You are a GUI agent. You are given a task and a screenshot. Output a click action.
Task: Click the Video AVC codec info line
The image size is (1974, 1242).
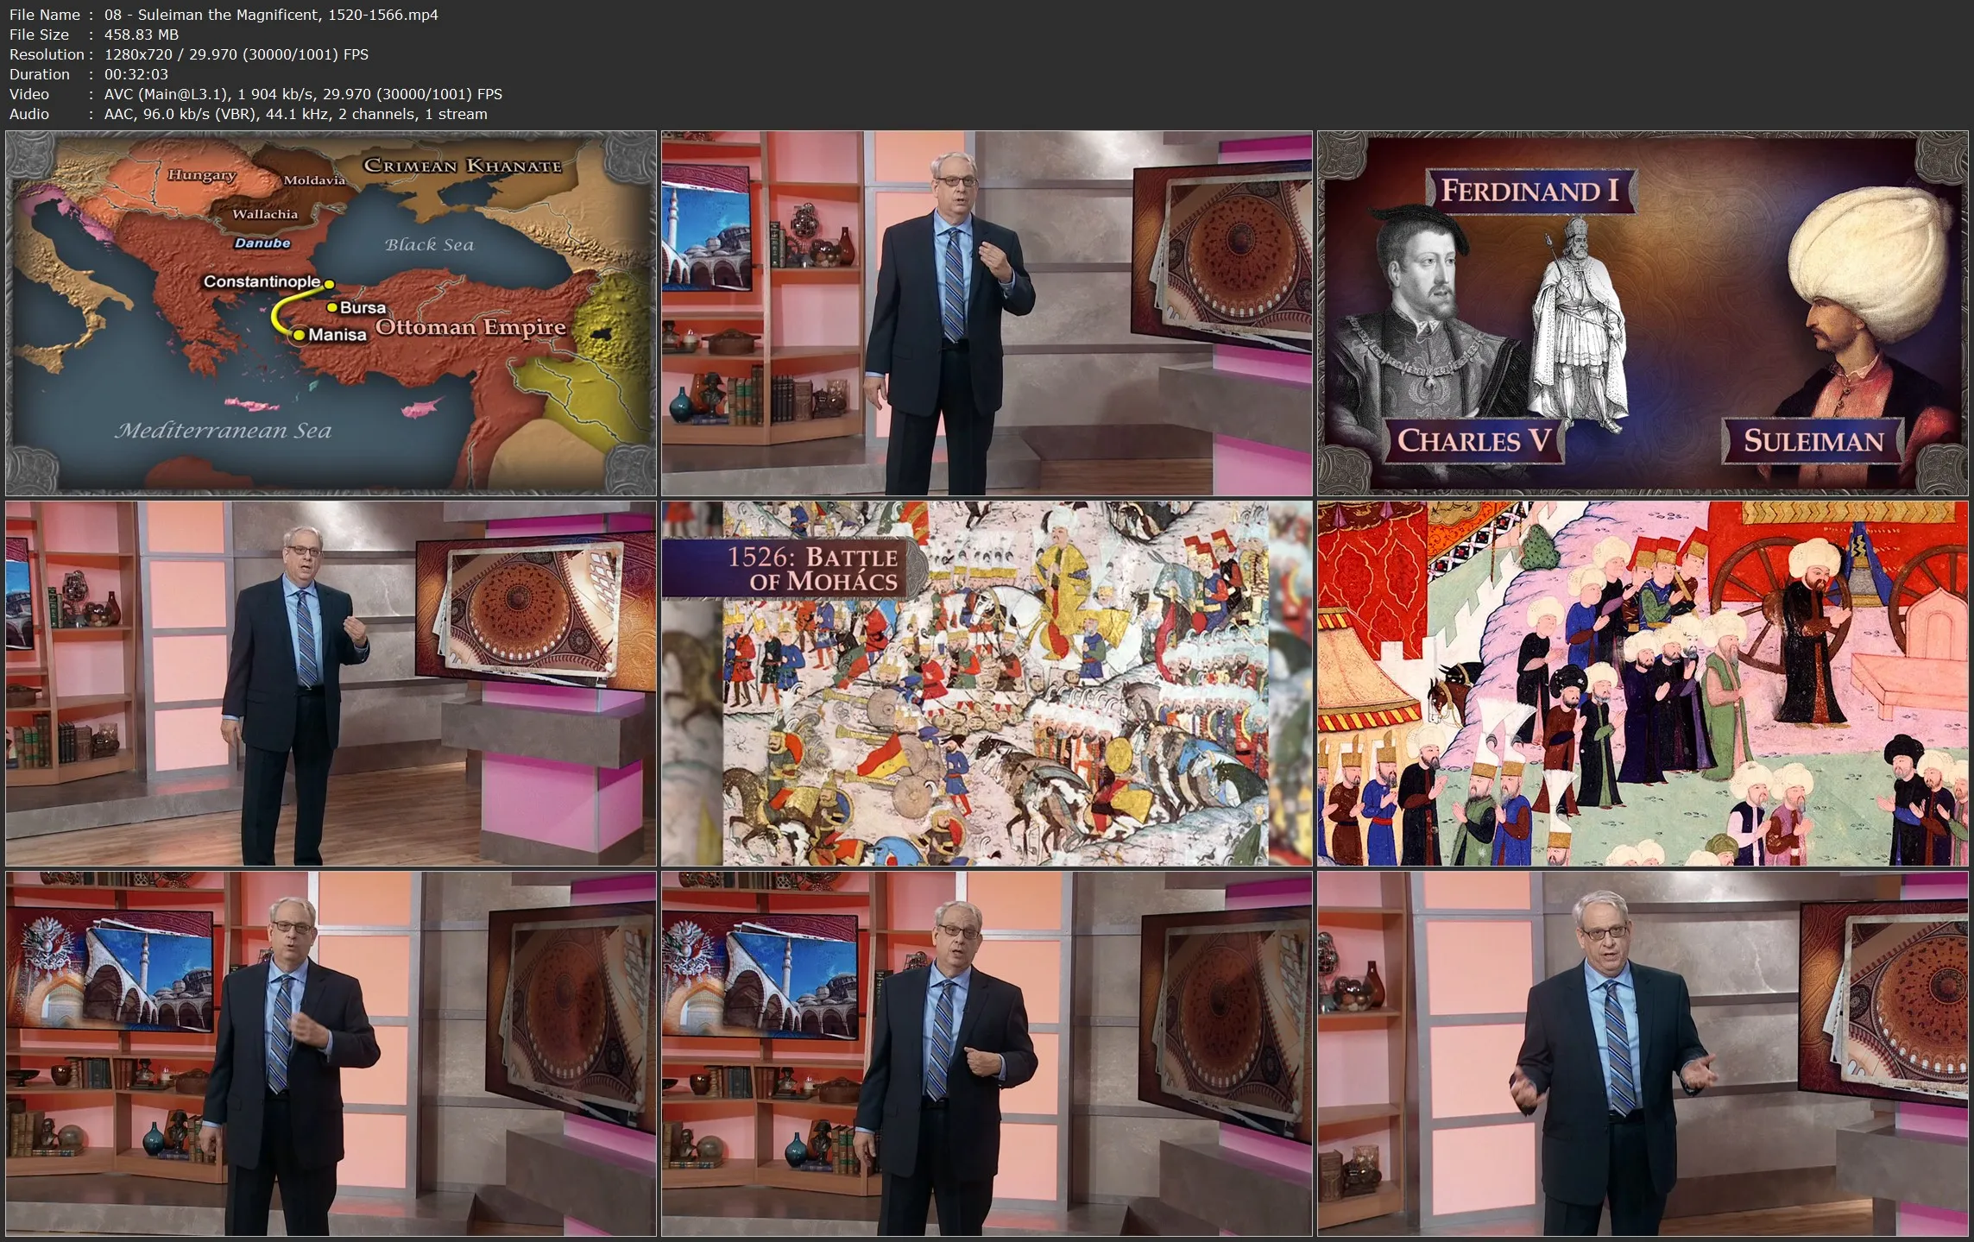(302, 94)
